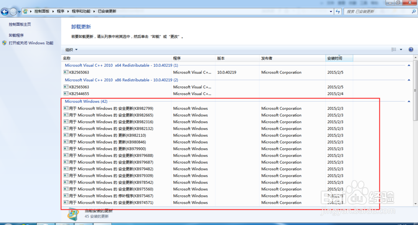This screenshot has width=418, height=225.
Task: Collapse the Visual C++ 2010 x86 group
Action: coord(409,80)
